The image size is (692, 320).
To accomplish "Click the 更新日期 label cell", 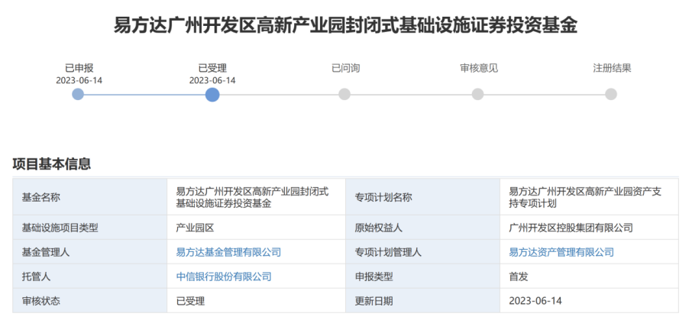I will (x=423, y=301).
